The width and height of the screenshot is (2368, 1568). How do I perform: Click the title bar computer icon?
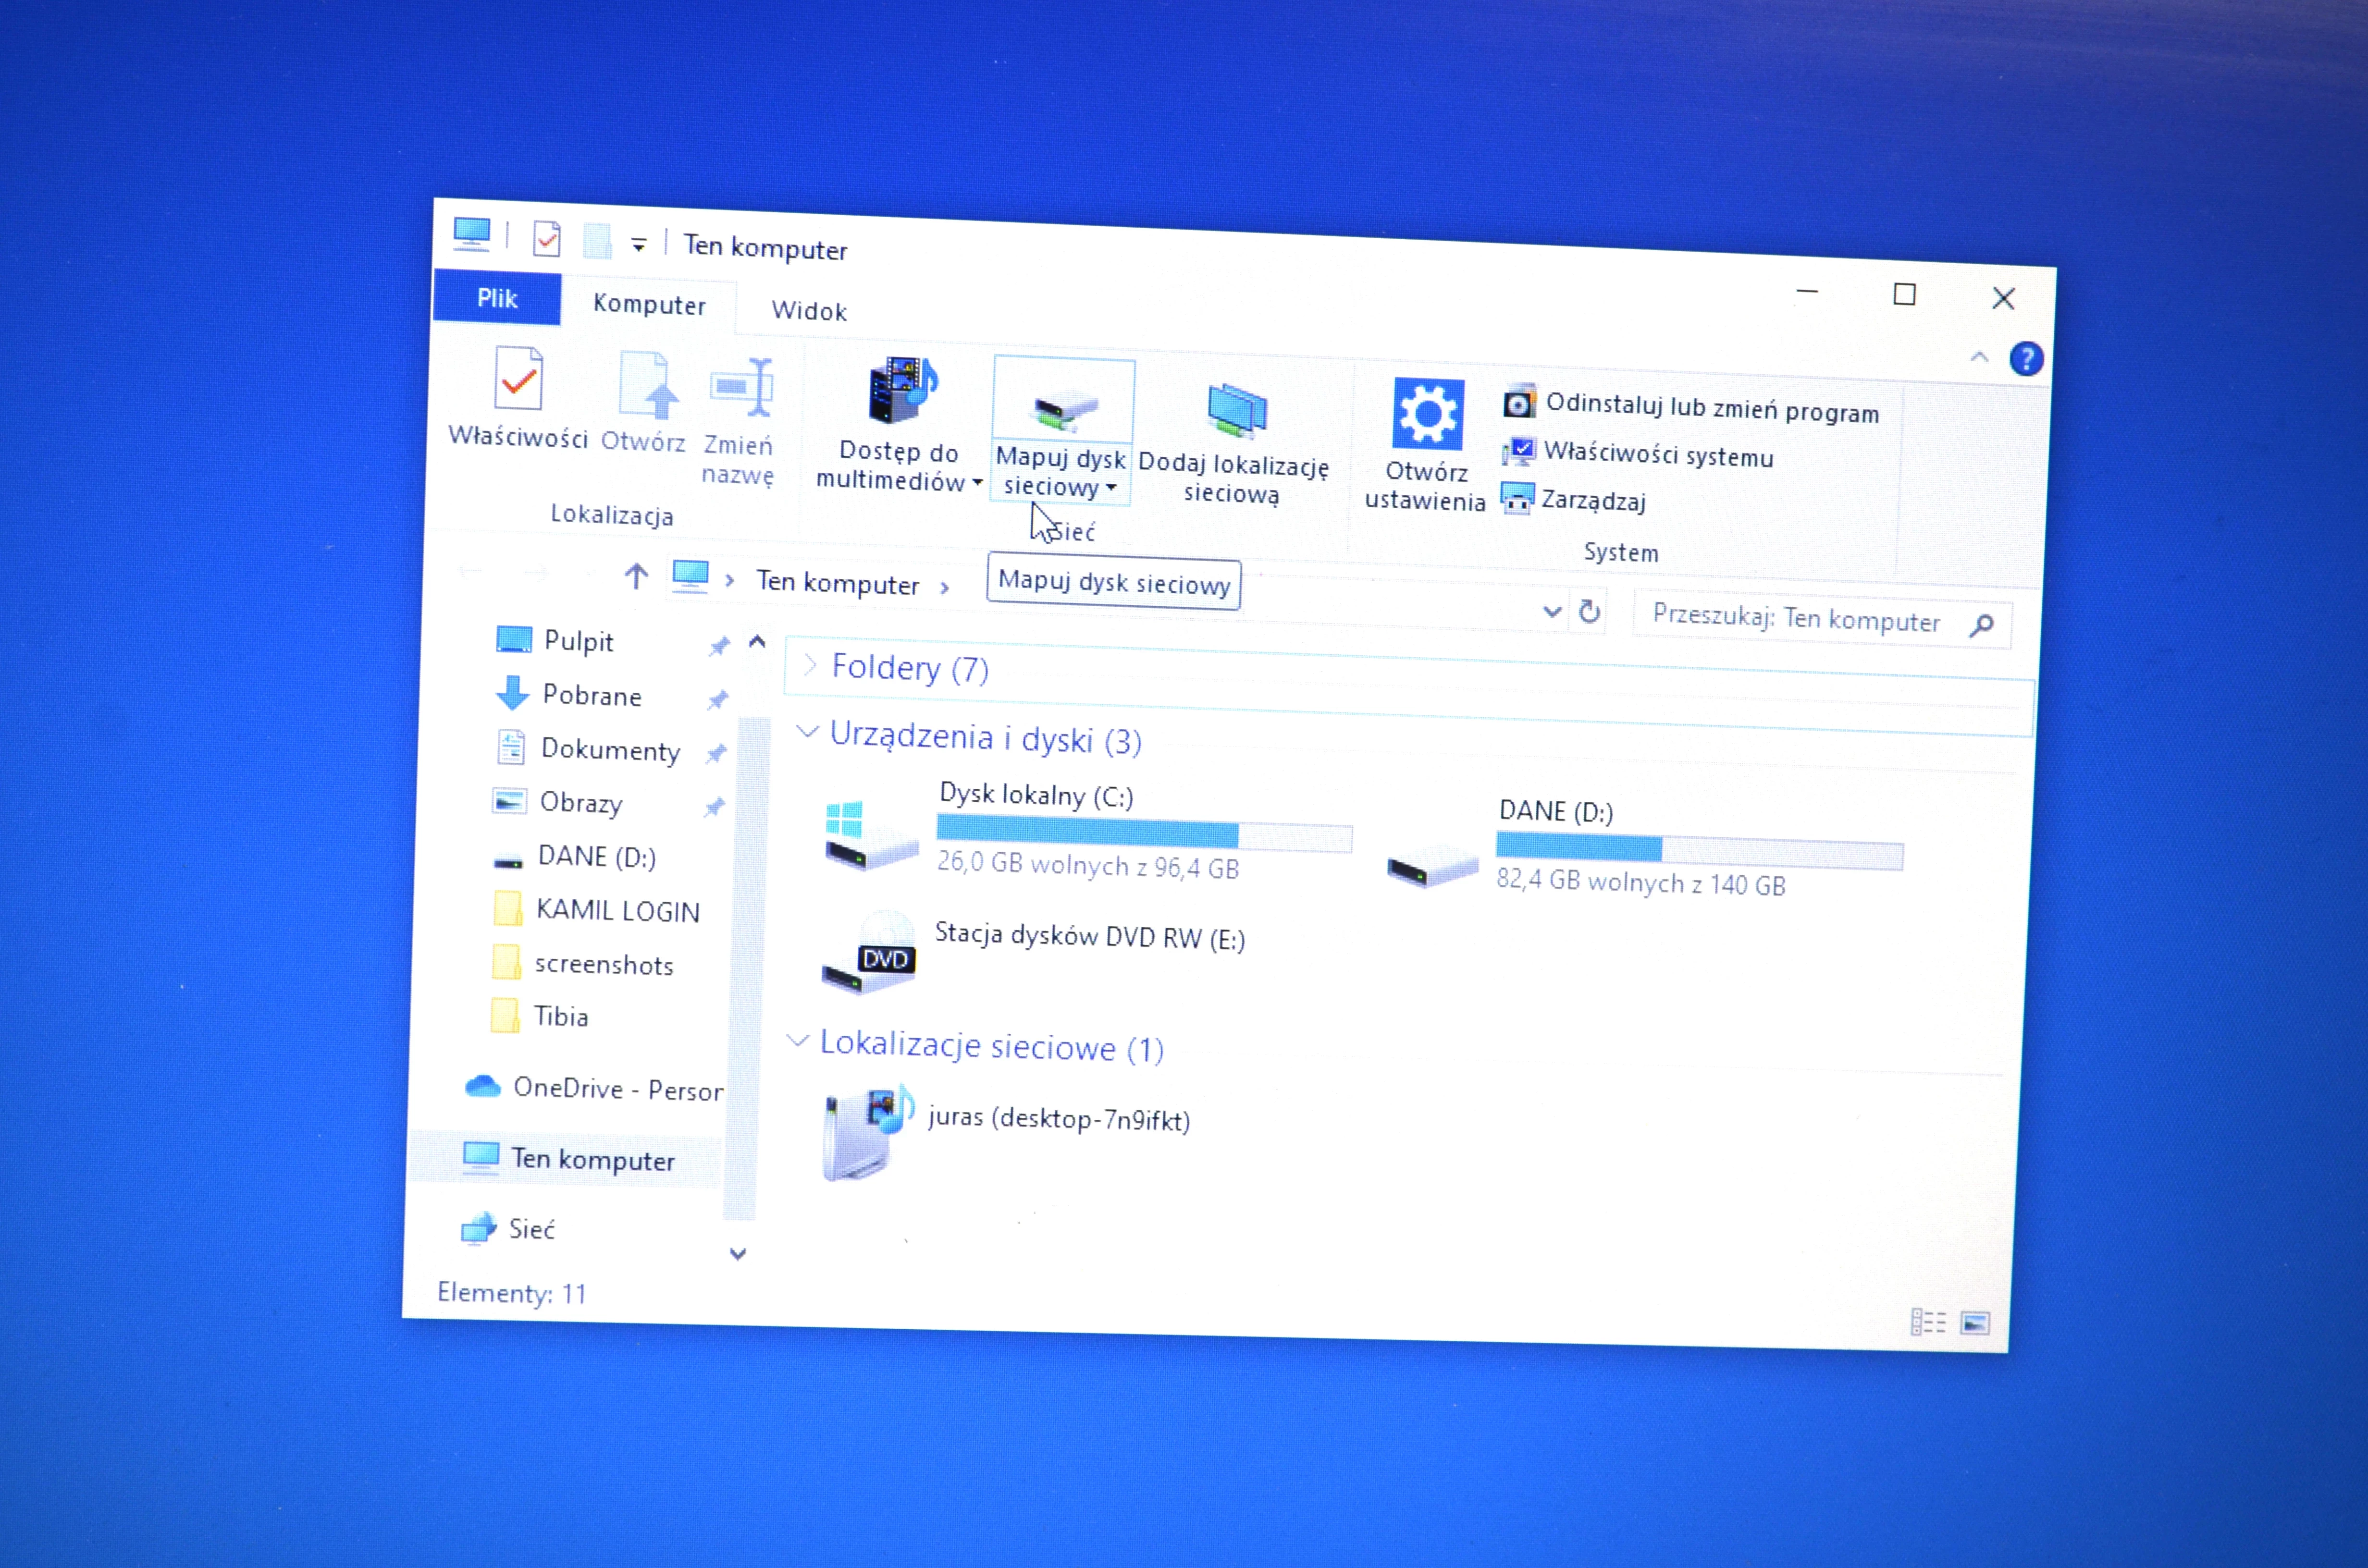point(472,234)
